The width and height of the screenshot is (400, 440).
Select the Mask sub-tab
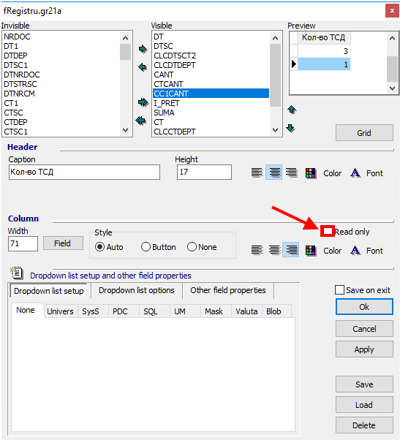214,311
